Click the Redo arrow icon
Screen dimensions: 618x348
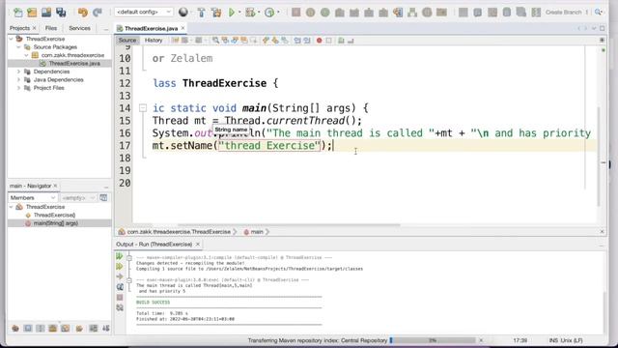coord(98,13)
